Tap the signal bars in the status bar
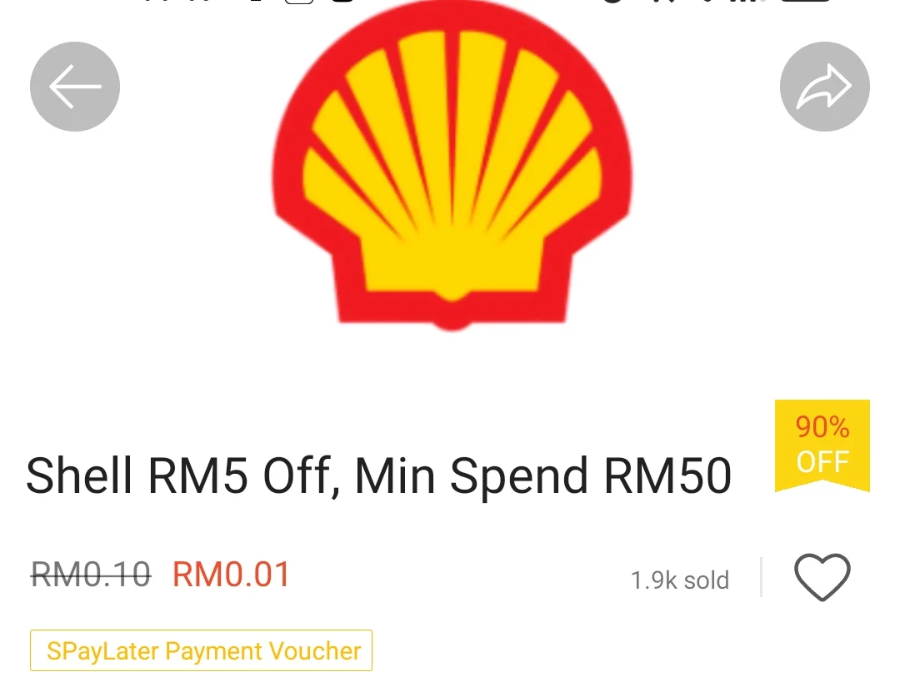This screenshot has width=900, height=692. click(750, 1)
